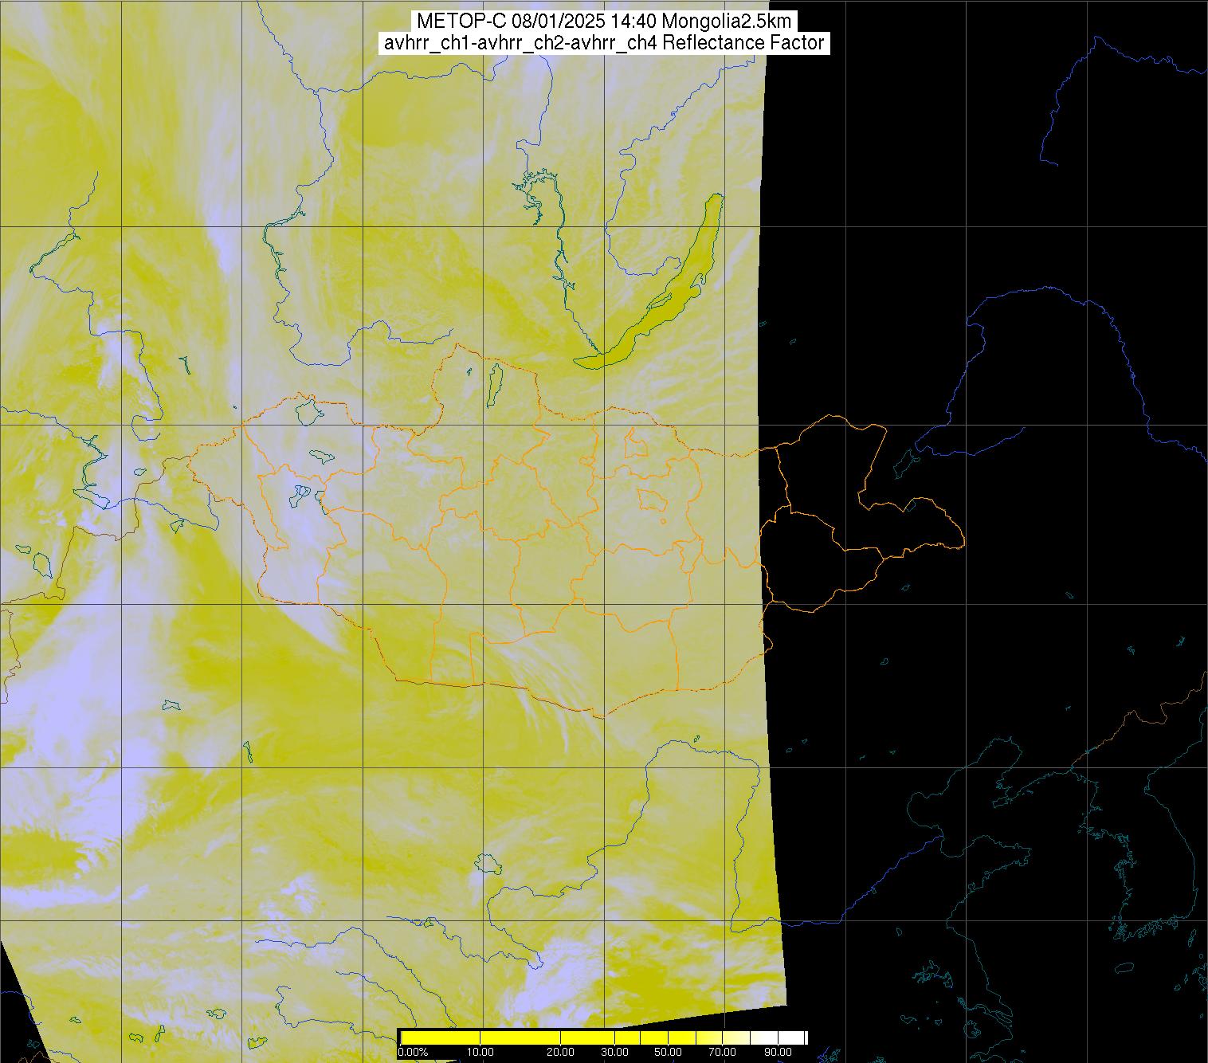The height and width of the screenshot is (1063, 1208).
Task: Click the '70.00' color scale label
Action: pos(723,1053)
